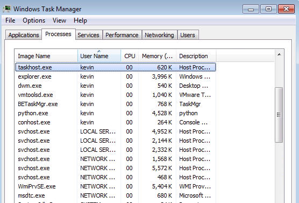
Task: Open the Help menu
Action: pyautogui.click(x=80, y=20)
